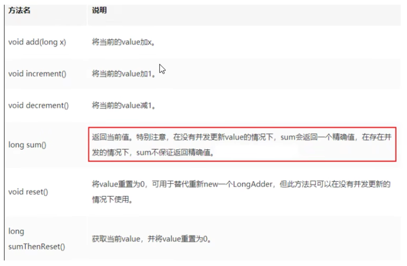
Task: Click the description 将当前的value加1
Action: point(123,74)
